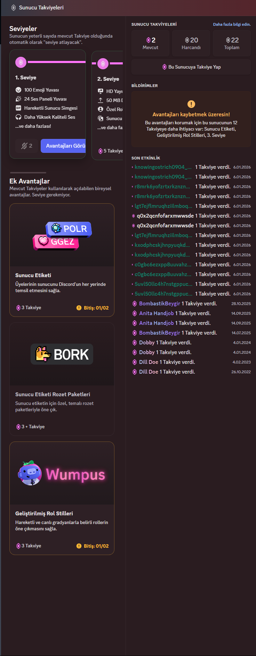Click the date 28.10.2025 in activity list
Screen dimensions: 256x656
pyautogui.click(x=241, y=304)
